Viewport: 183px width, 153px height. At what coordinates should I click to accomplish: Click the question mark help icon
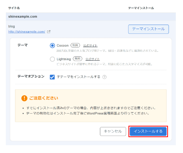point(104,77)
